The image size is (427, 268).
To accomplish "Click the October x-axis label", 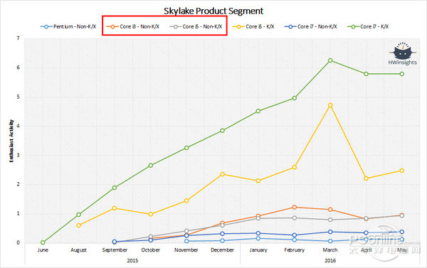I will (151, 250).
